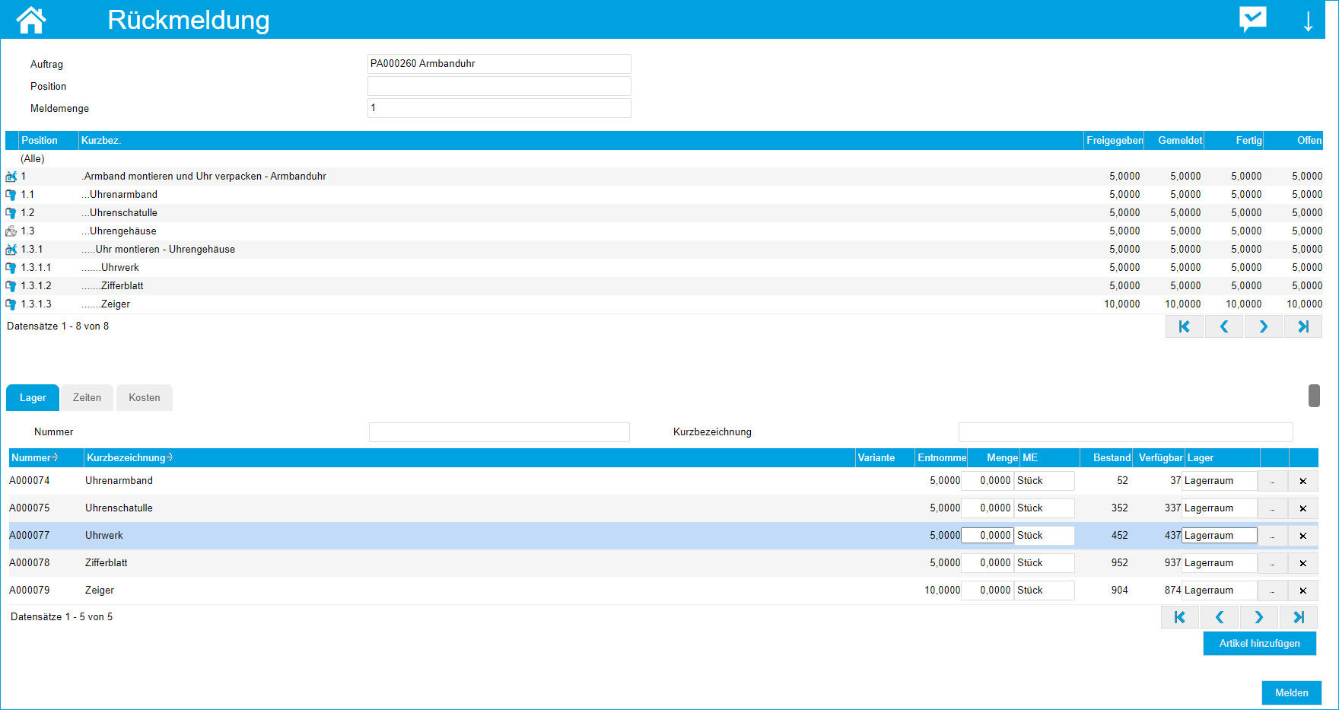Screen dimensions: 1339x710
Task: Go to next page of positions table
Action: click(x=1264, y=326)
